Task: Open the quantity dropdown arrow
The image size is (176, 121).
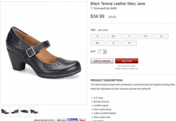Action: [x=105, y=52]
